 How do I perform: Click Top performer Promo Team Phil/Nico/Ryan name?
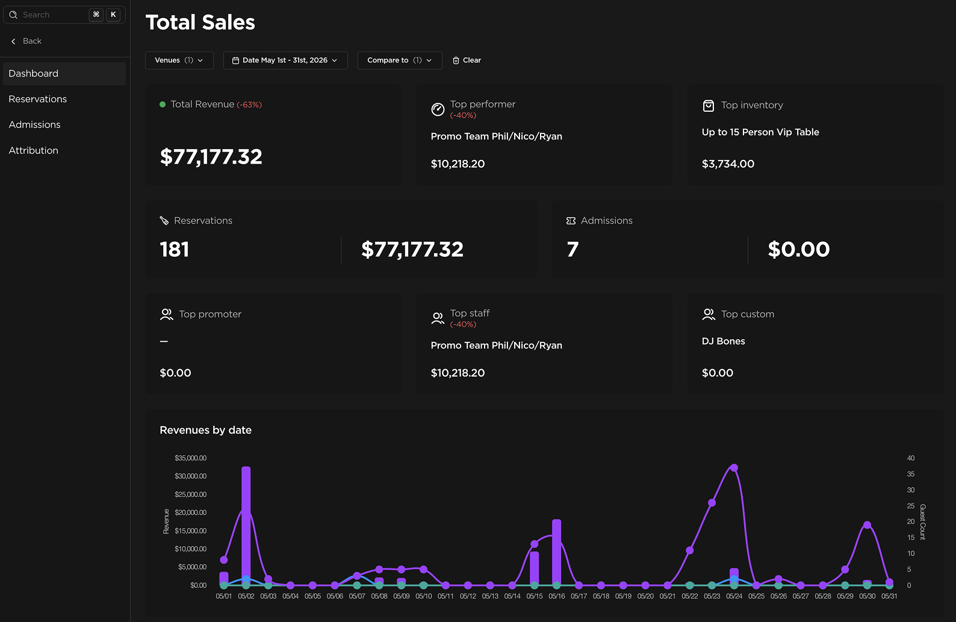coord(497,137)
